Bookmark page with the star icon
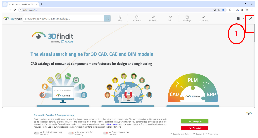 [x=223, y=10]
